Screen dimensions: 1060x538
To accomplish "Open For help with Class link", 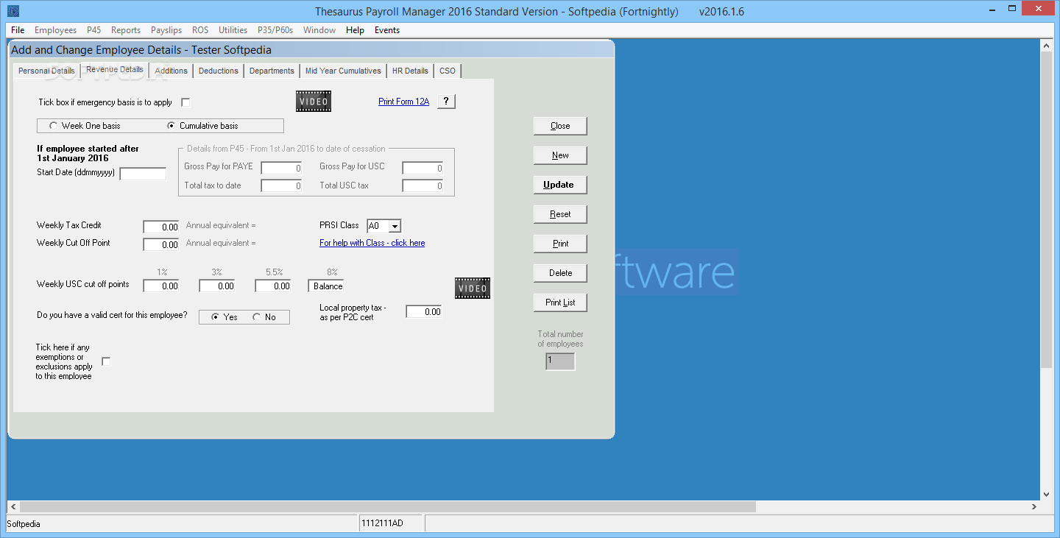I will pos(372,243).
